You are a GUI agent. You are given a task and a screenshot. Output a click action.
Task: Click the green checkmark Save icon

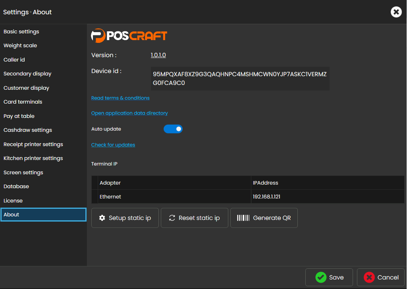[321, 277]
